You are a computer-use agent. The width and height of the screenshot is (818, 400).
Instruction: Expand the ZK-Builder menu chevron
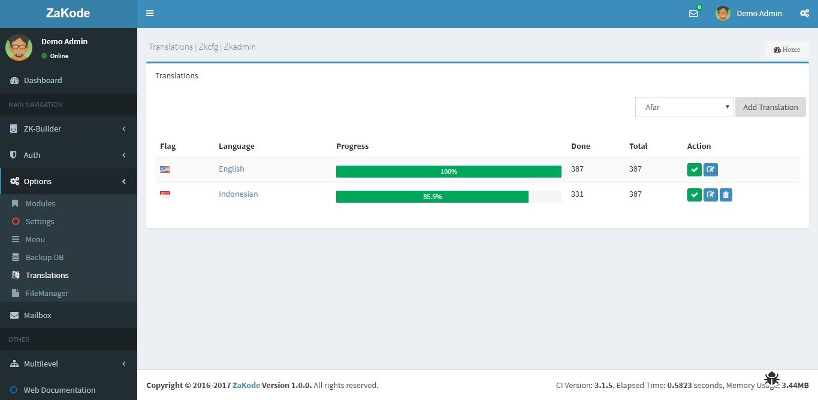point(123,129)
